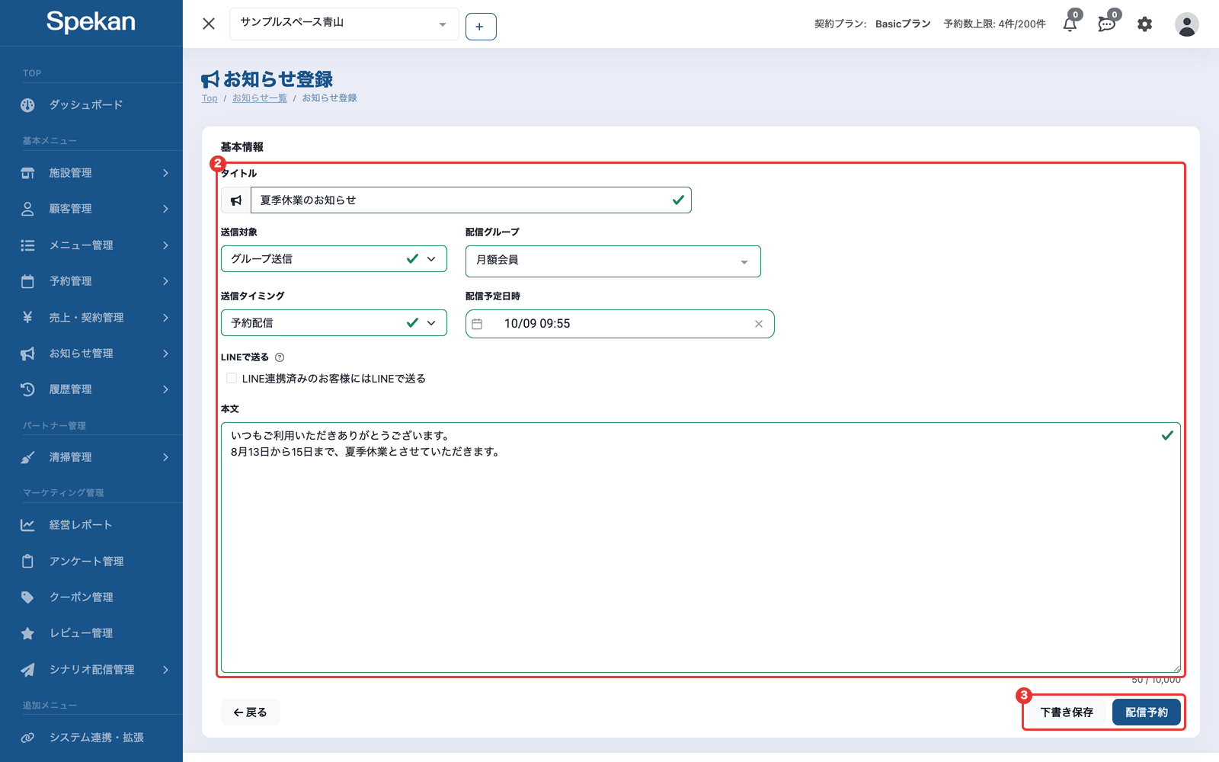Click into the タイトル input field
The width and height of the screenshot is (1219, 762).
click(471, 200)
